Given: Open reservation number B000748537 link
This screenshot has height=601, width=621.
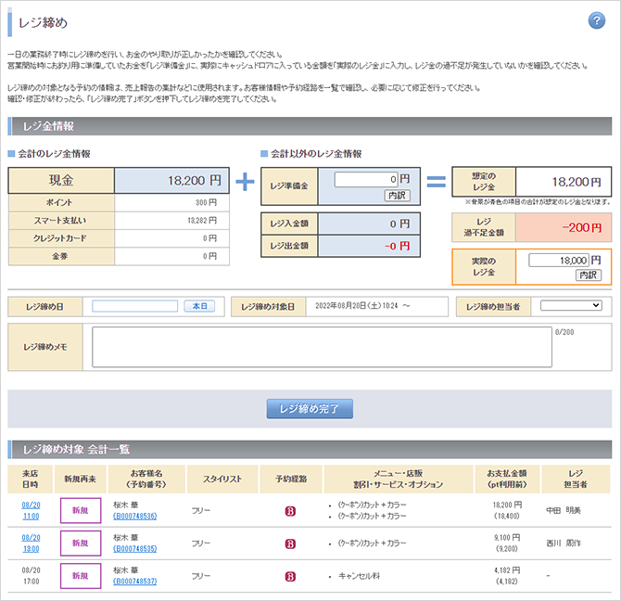Looking at the screenshot, I should point(135,582).
